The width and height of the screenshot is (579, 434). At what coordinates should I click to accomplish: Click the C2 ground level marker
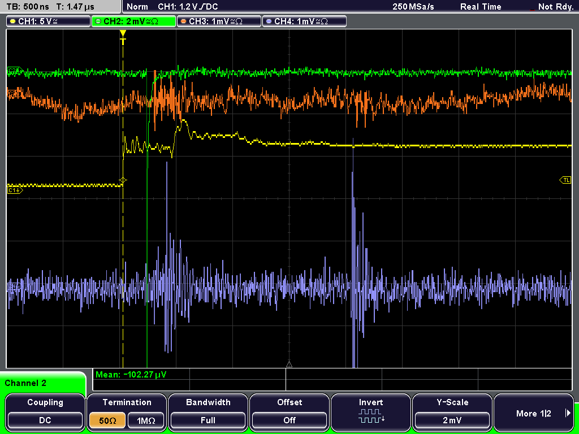(x=14, y=70)
